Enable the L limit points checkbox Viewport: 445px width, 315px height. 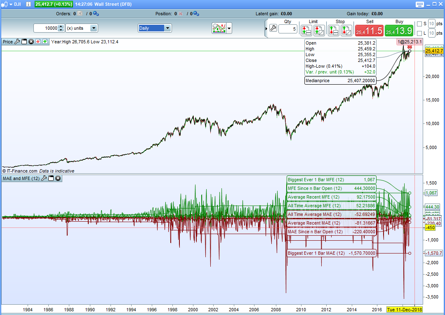click(419, 33)
